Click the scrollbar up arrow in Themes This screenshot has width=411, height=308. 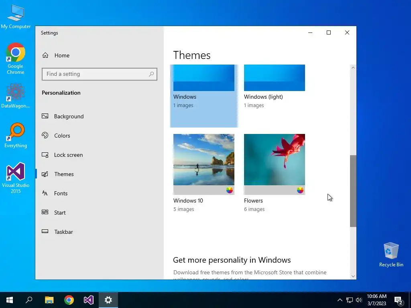click(x=353, y=68)
